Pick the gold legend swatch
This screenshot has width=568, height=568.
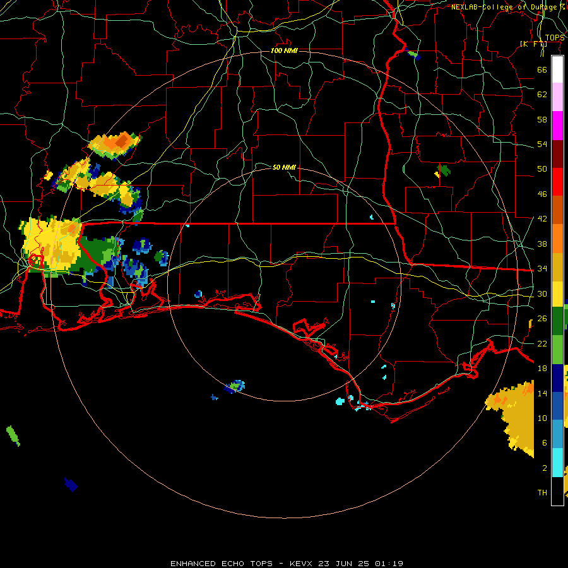557,267
